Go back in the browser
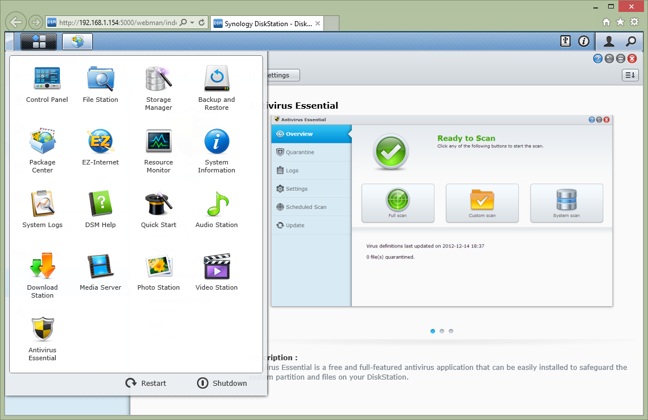648x420 pixels. coord(16,22)
